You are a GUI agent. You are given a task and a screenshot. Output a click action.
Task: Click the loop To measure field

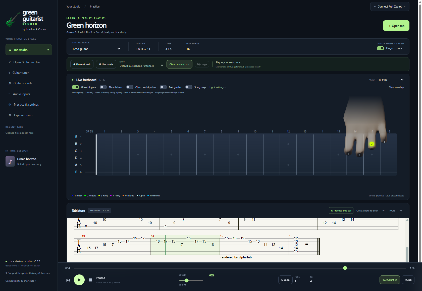pyautogui.click(x=315, y=281)
